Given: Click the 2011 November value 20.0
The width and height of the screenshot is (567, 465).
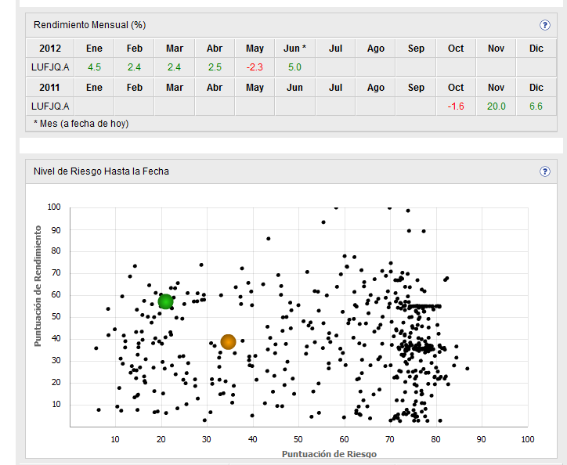Looking at the screenshot, I should click(x=497, y=106).
